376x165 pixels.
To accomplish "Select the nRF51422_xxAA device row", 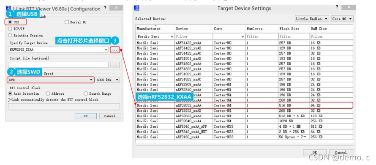I will coord(244,43).
